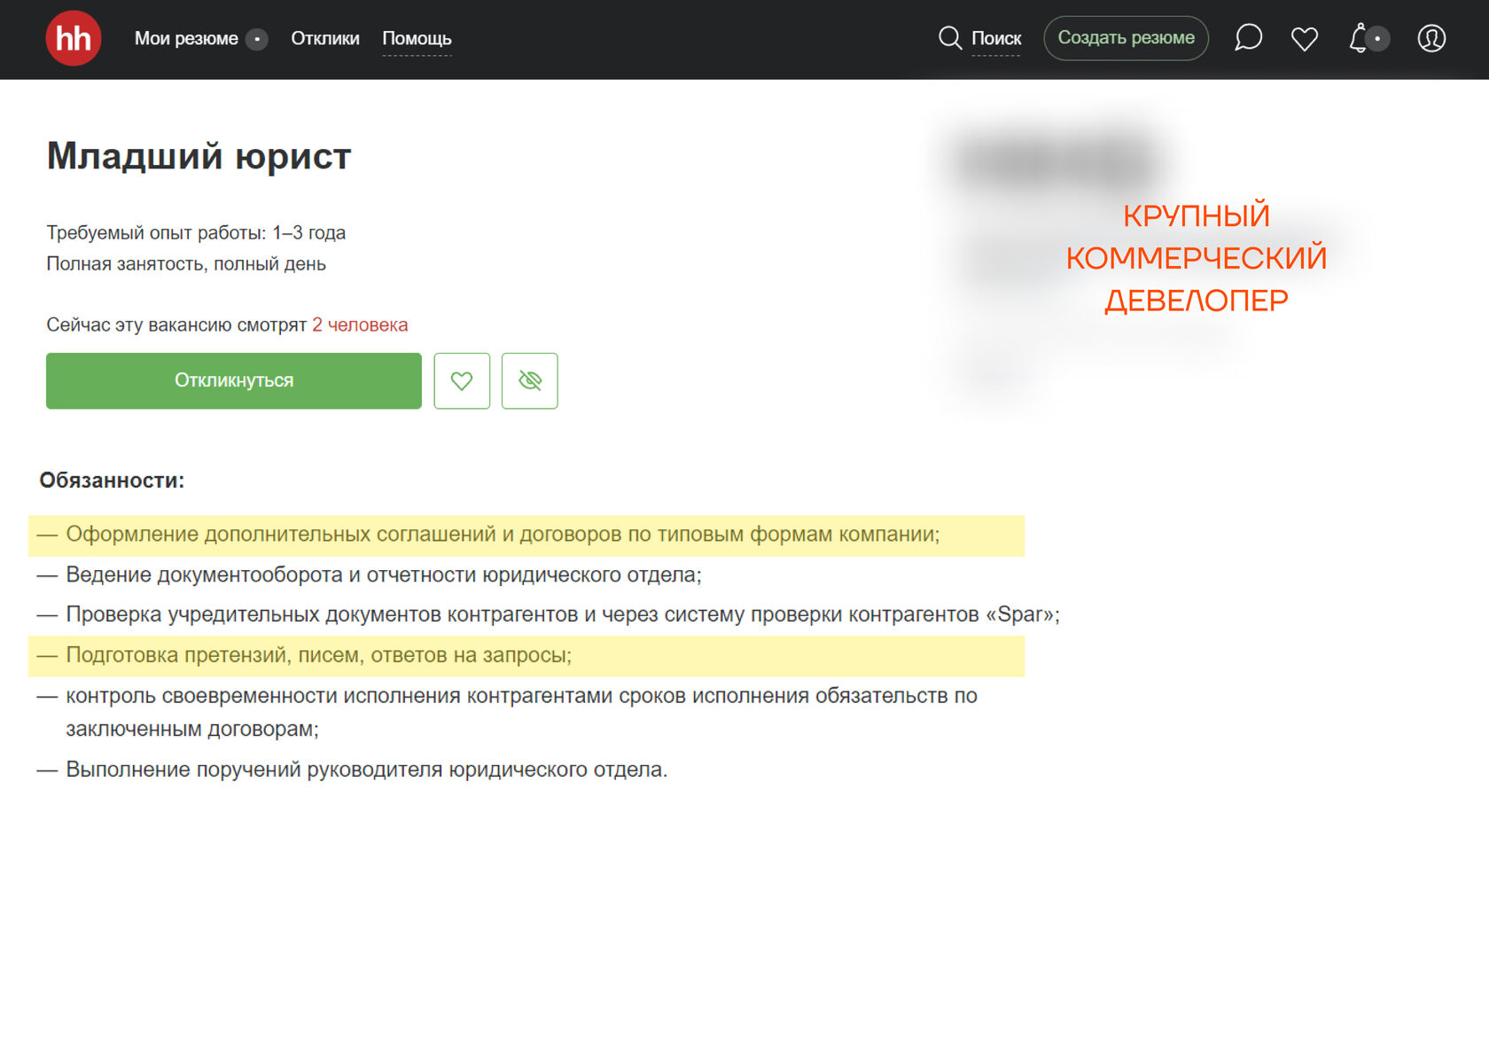
Task: Open favorites heart icon in header
Action: click(1305, 38)
